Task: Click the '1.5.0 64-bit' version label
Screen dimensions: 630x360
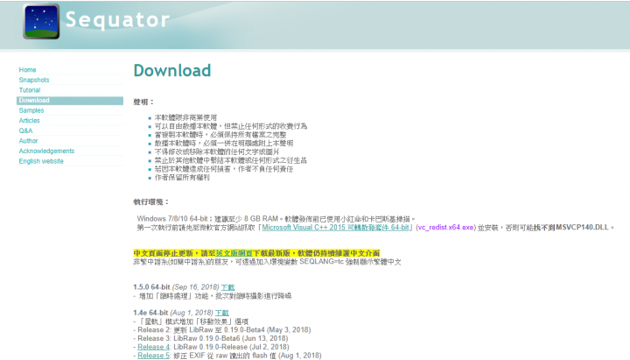Action: (x=151, y=287)
